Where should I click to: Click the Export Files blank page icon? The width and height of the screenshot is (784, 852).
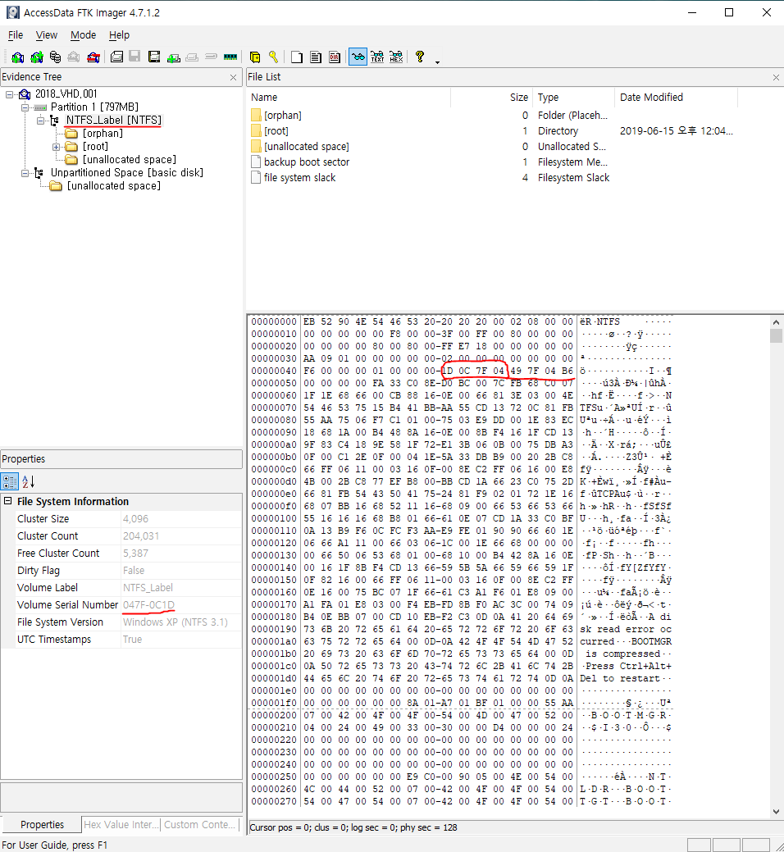click(297, 57)
